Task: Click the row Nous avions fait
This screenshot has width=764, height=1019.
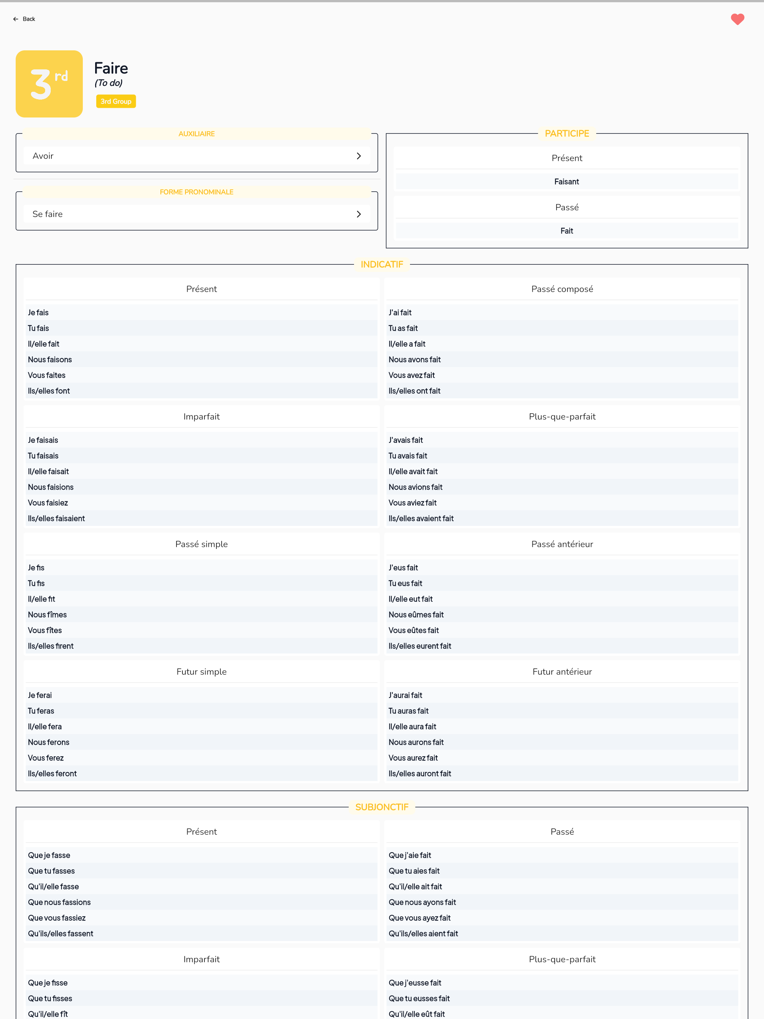Action: 562,487
